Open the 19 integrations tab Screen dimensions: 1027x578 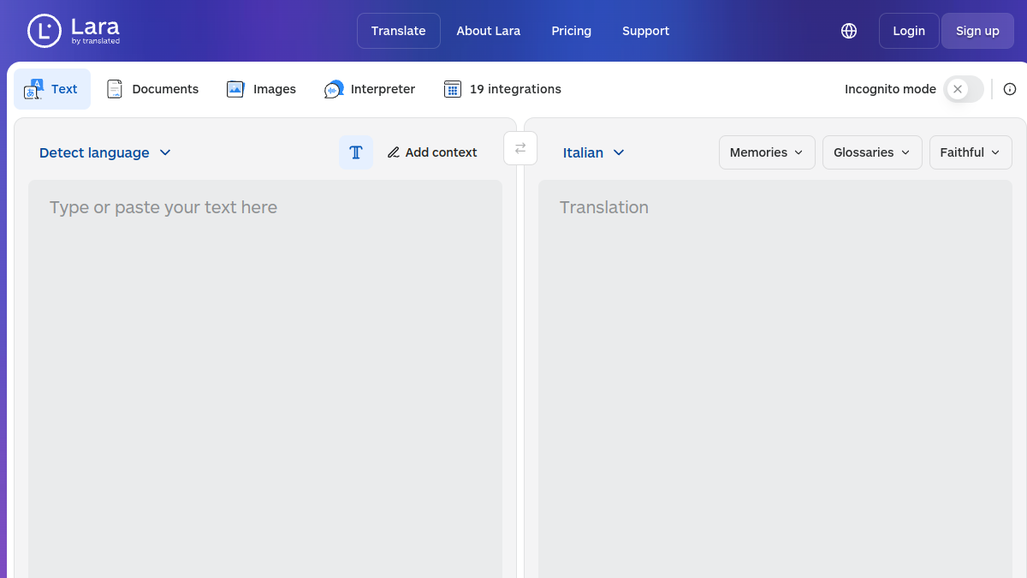[x=503, y=89]
